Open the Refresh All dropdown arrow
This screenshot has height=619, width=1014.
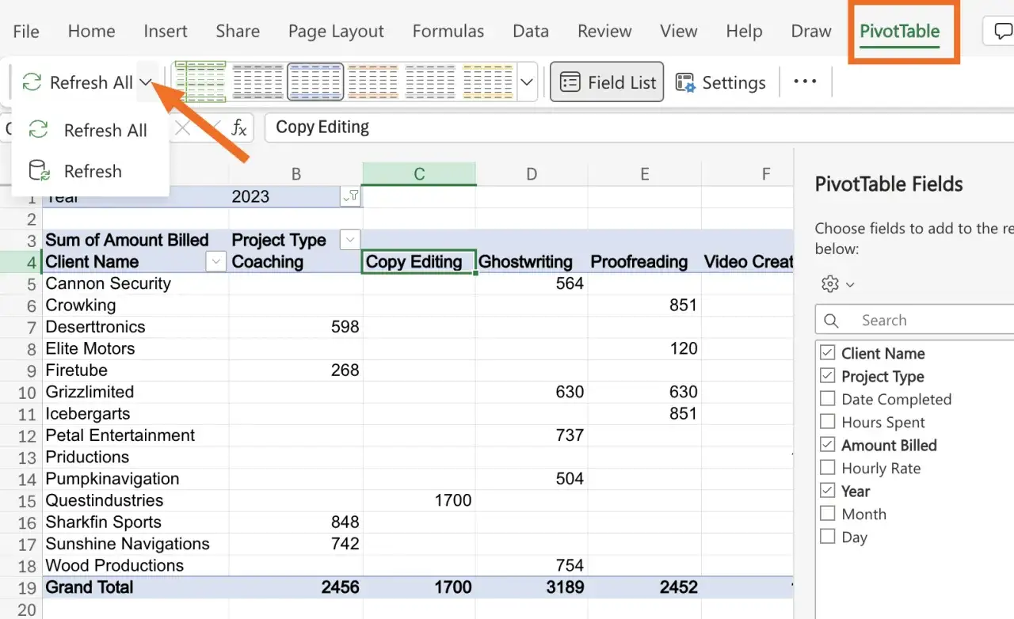[146, 82]
